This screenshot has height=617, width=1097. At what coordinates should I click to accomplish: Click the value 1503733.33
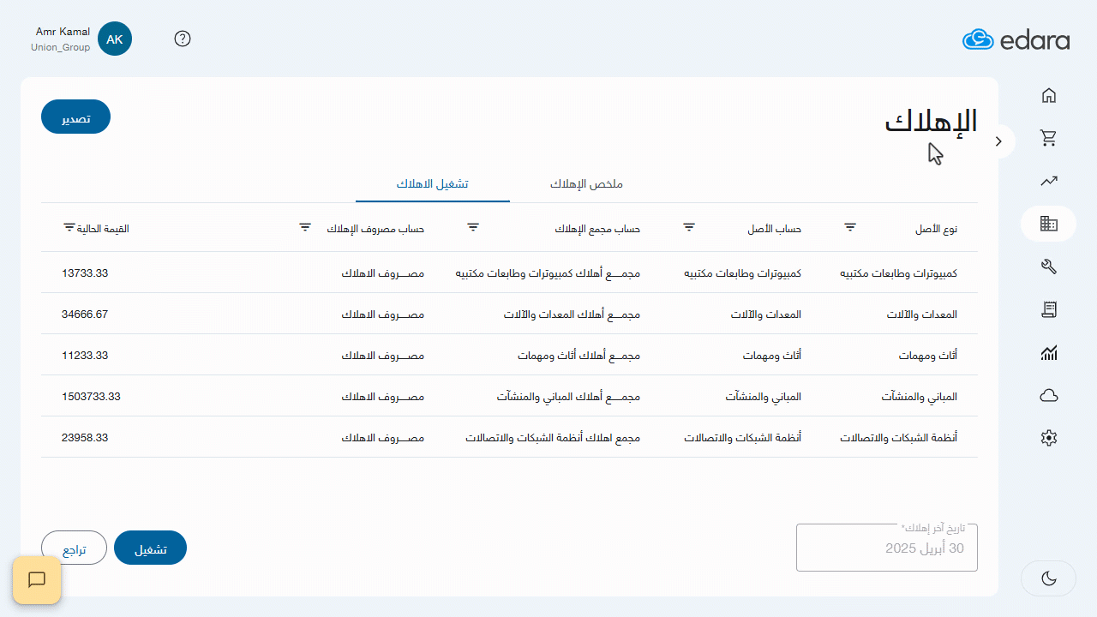click(x=91, y=397)
